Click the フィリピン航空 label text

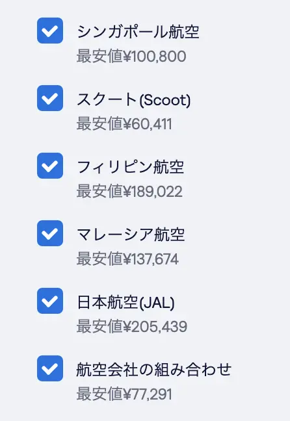point(130,167)
